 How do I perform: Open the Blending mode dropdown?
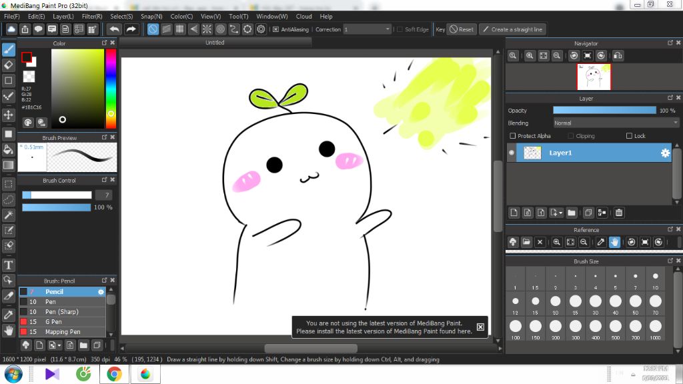point(616,123)
